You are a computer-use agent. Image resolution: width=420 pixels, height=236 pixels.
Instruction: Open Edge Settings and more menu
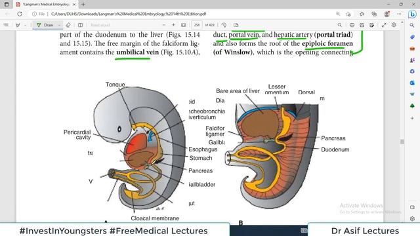pyautogui.click(x=399, y=14)
